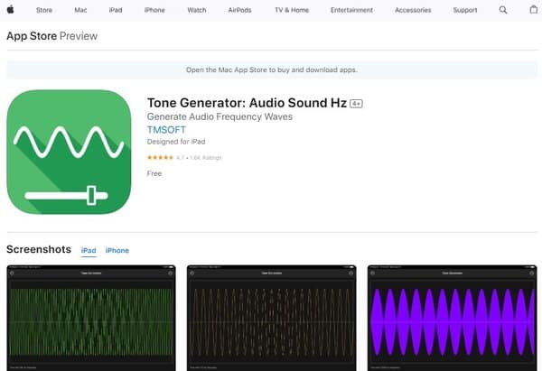Click 'Generate Audio Frequency Waves' subtitle
Screen dimensions: 542x371
220,116
